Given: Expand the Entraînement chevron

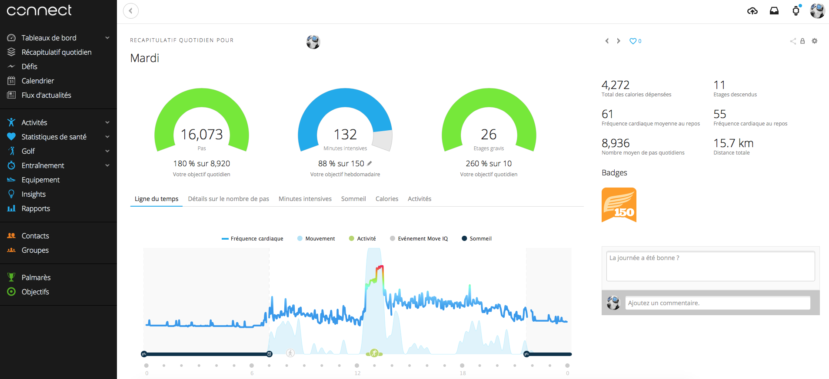Looking at the screenshot, I should 107,165.
